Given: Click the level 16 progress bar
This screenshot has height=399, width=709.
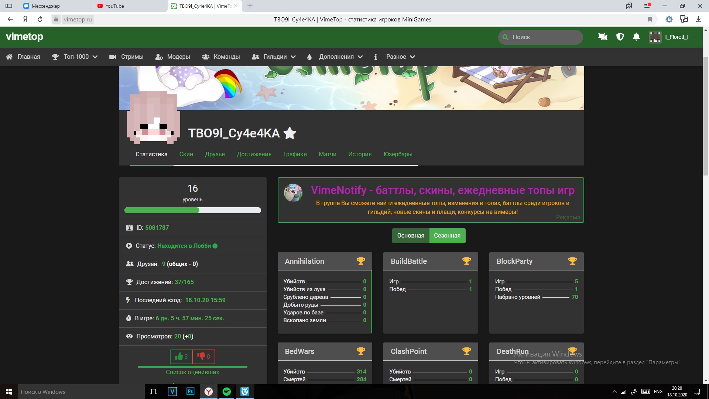Looking at the screenshot, I should [193, 210].
